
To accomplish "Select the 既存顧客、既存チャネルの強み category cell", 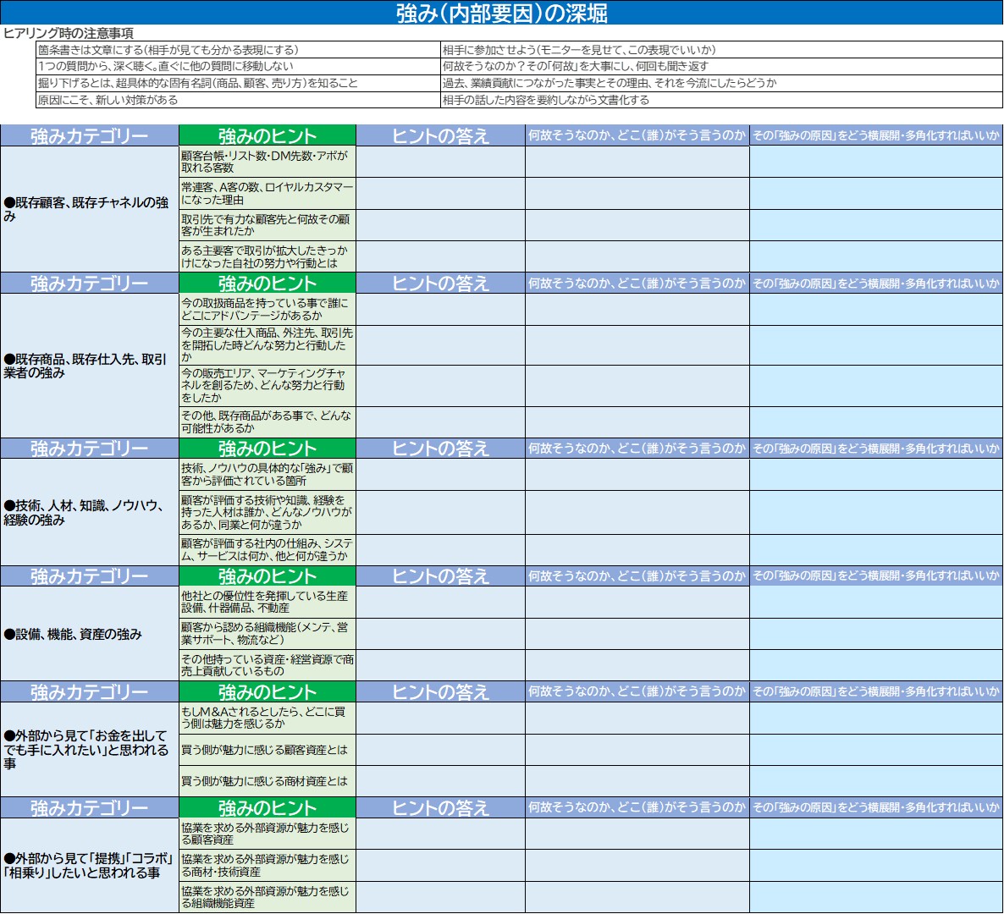I will click(x=89, y=209).
